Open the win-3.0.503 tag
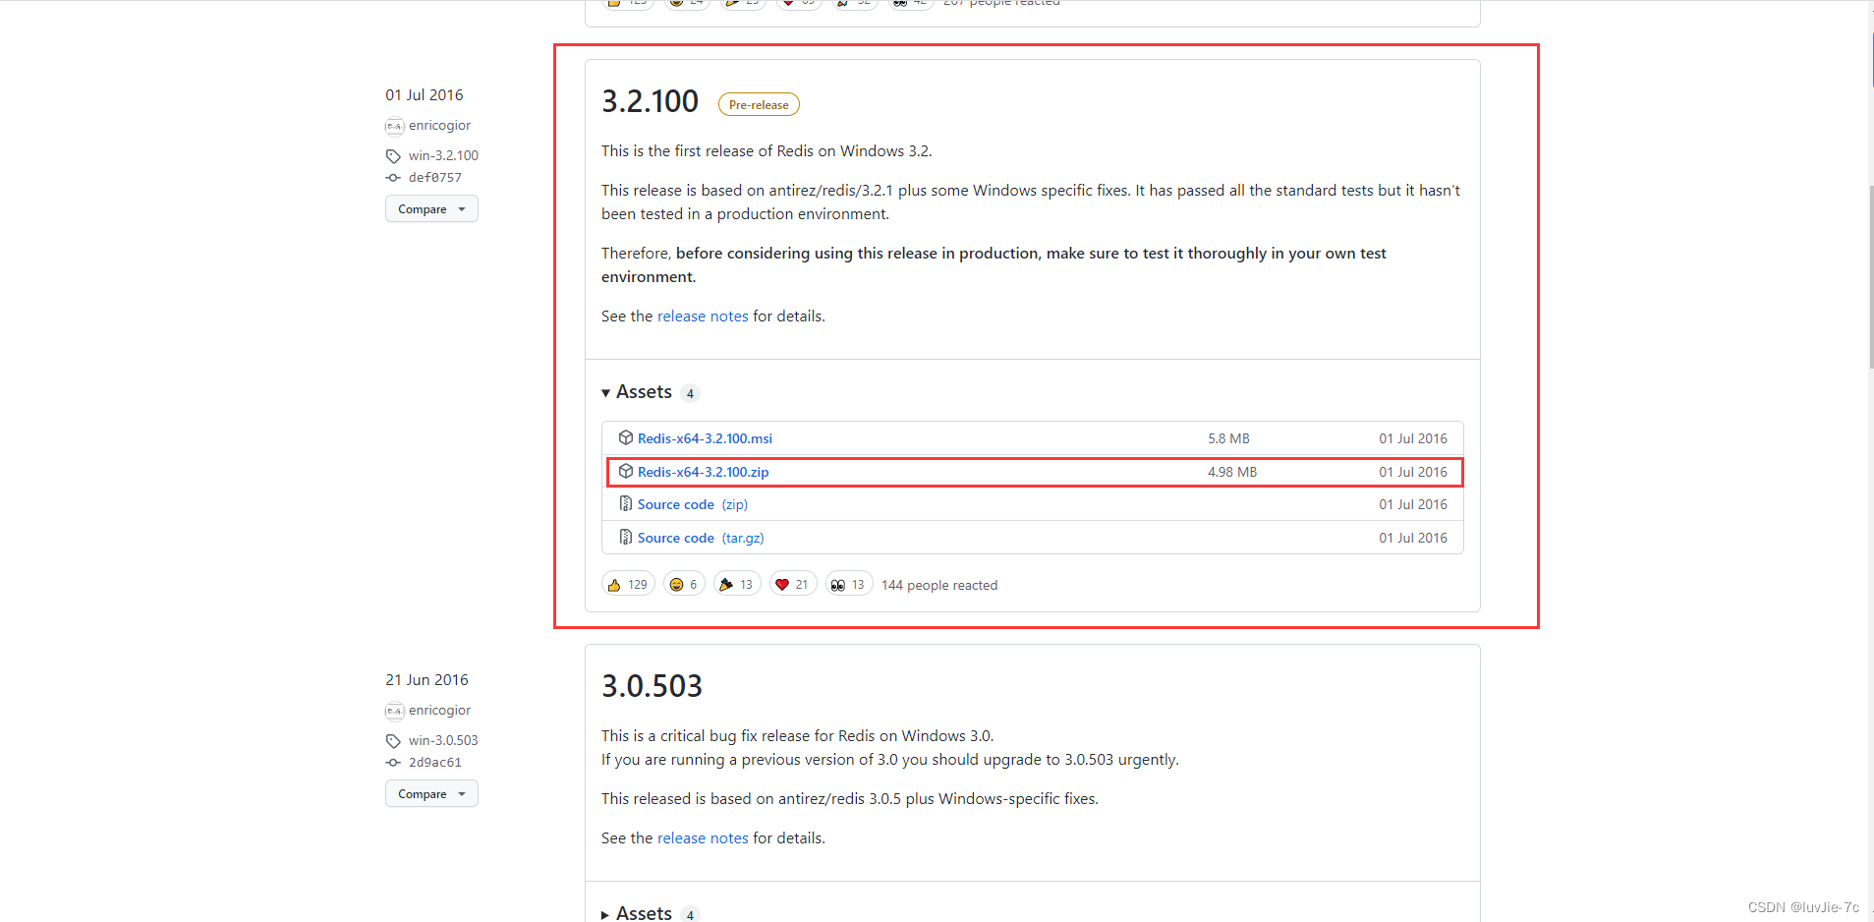 443,741
